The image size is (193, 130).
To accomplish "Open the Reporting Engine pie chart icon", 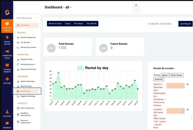I will point(7,24).
